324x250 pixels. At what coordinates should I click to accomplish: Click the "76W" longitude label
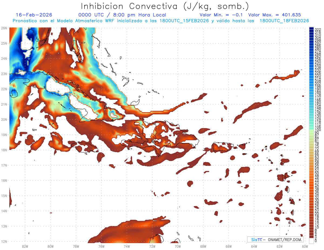point(101,246)
